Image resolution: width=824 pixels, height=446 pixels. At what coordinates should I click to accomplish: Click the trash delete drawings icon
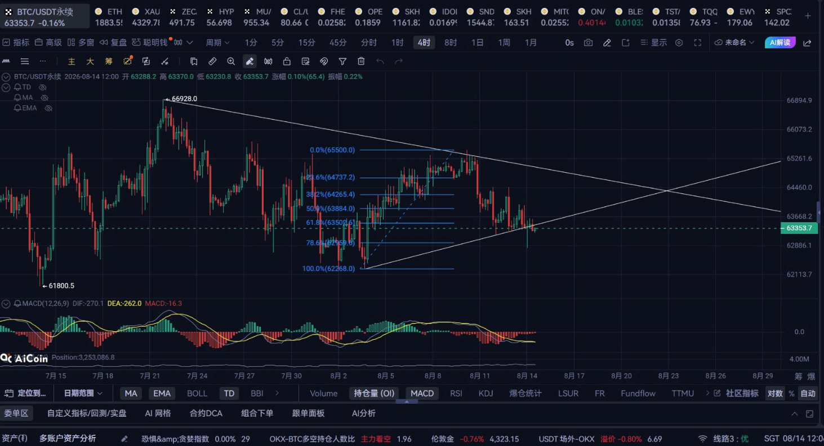point(362,61)
